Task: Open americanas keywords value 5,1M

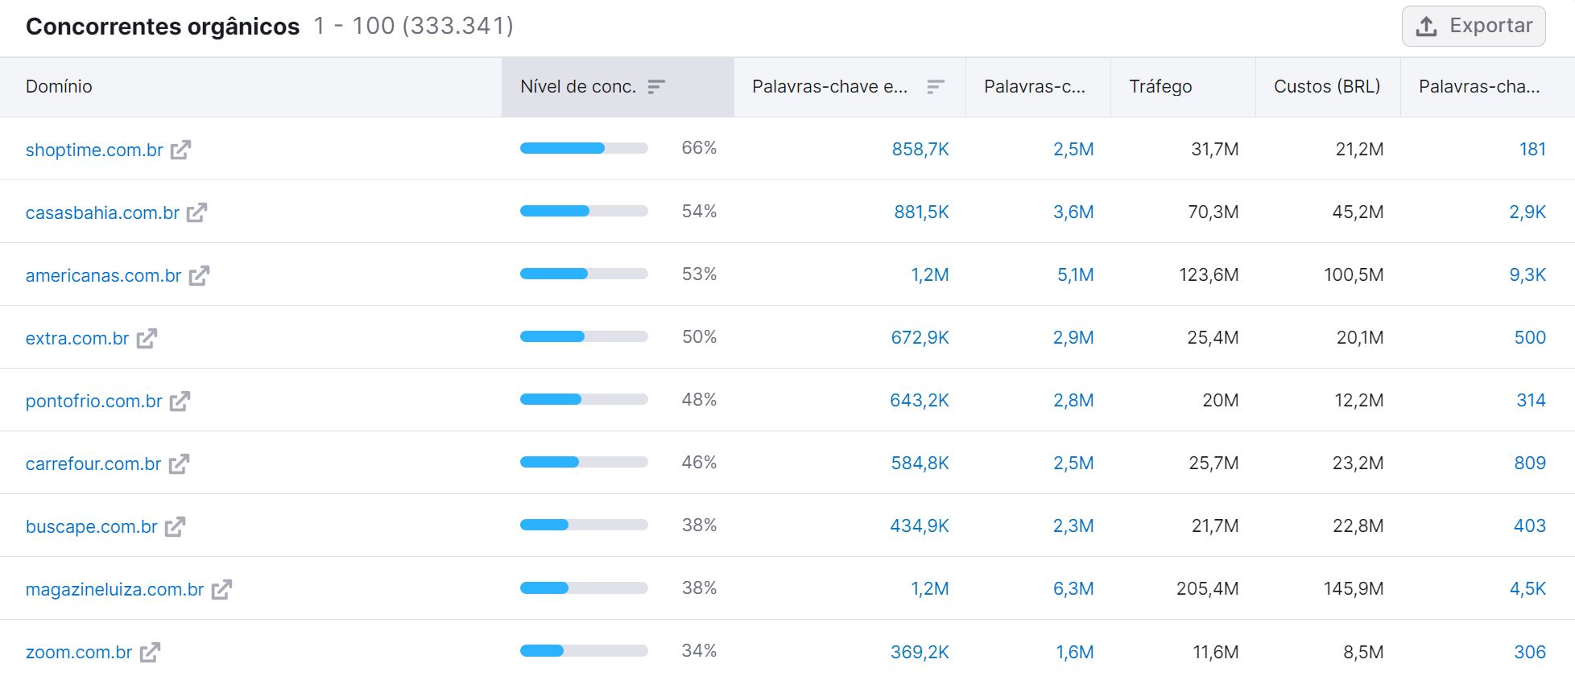Action: [1075, 274]
